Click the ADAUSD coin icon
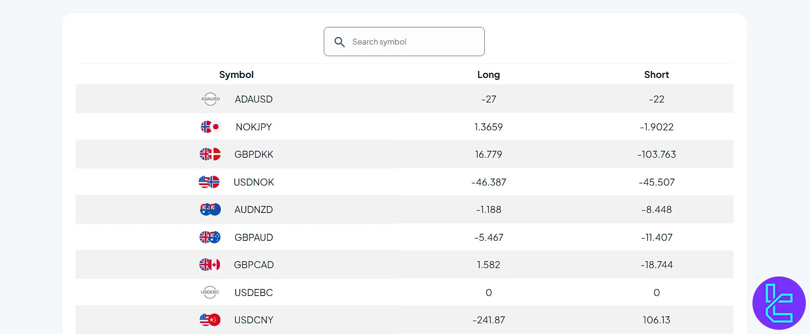The width and height of the screenshot is (810, 334). (x=210, y=99)
